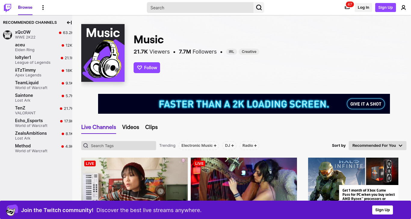Open the TenZ recommended channel
Image resolution: width=411 pixels, height=219 pixels.
pos(36,110)
